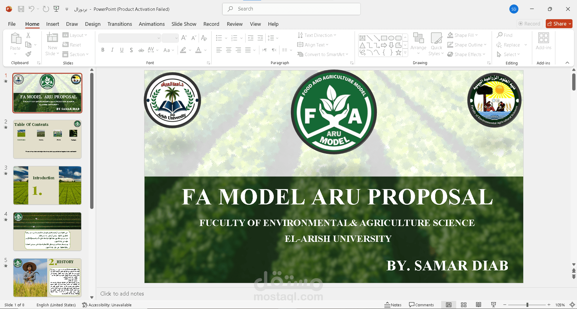Click the zoom slider handle
This screenshot has height=309, width=577.
point(527,305)
